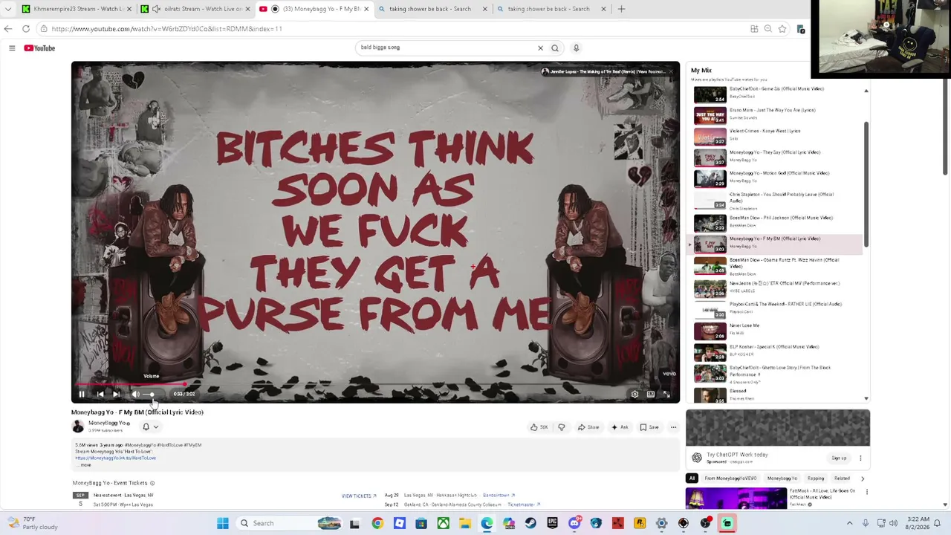
Task: Open video player settings gear
Action: (634, 394)
